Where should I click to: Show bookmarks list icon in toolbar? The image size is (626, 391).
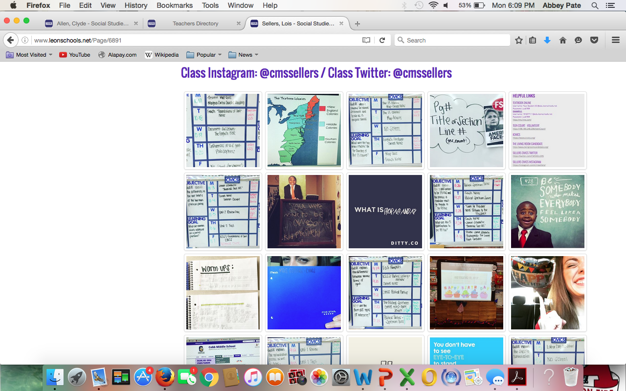coord(533,41)
